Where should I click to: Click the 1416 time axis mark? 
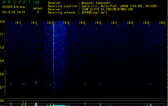pos(98,23)
